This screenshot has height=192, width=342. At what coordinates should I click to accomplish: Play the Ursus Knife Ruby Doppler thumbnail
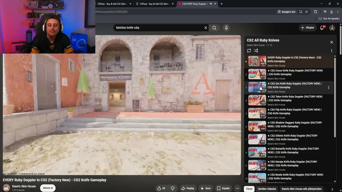click(x=257, y=74)
